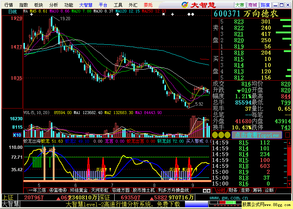
Task: Click the 上证 index label
Action: (x=8, y=198)
